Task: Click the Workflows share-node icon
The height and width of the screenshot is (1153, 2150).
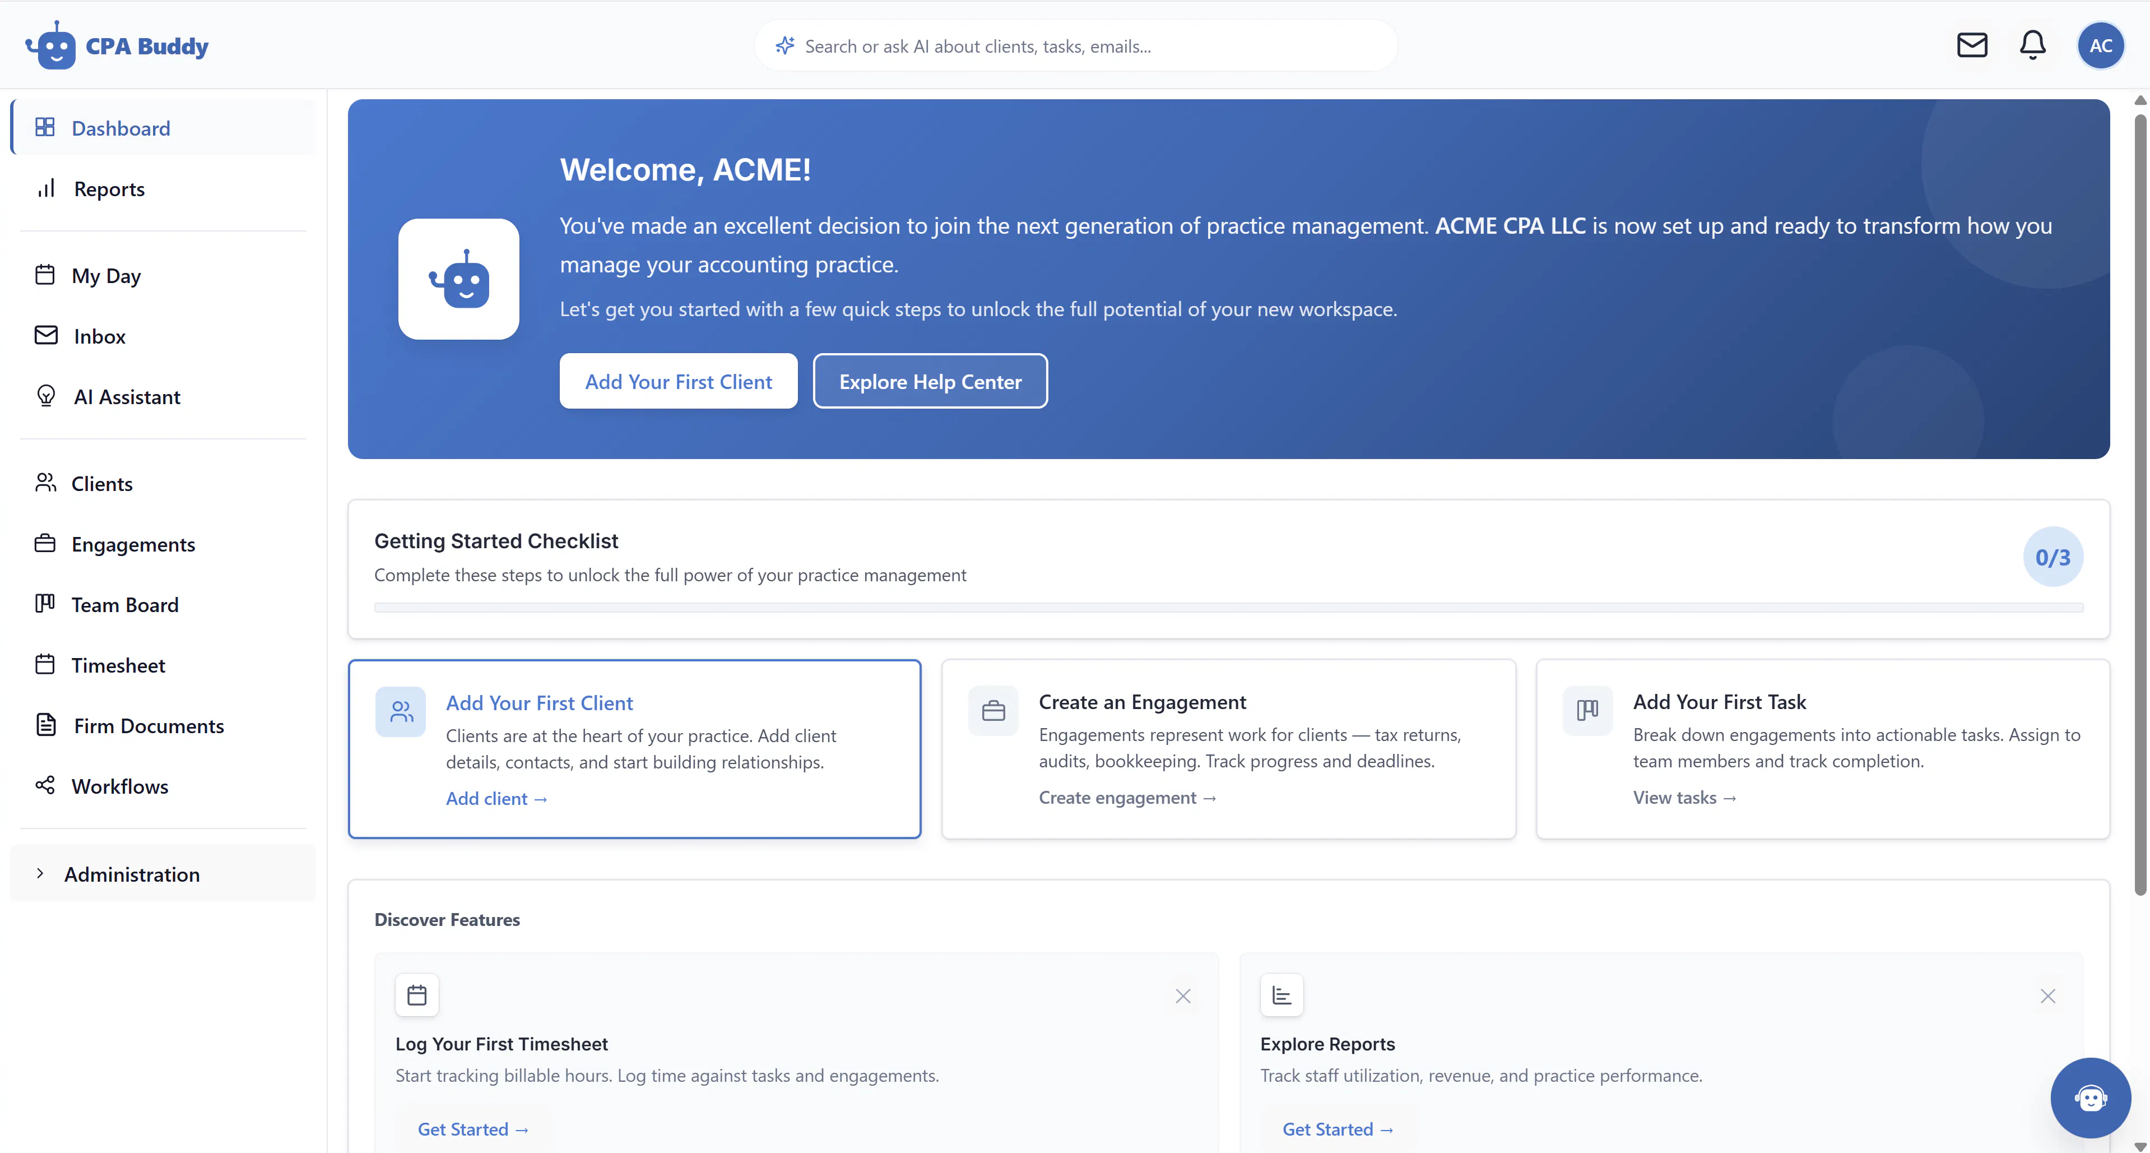Action: pyautogui.click(x=45, y=786)
